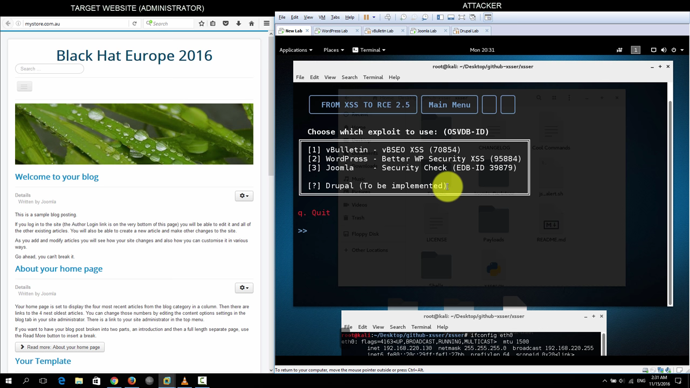Click the Black Hat Europe 2016 title
Image resolution: width=690 pixels, height=388 pixels.
click(x=134, y=56)
